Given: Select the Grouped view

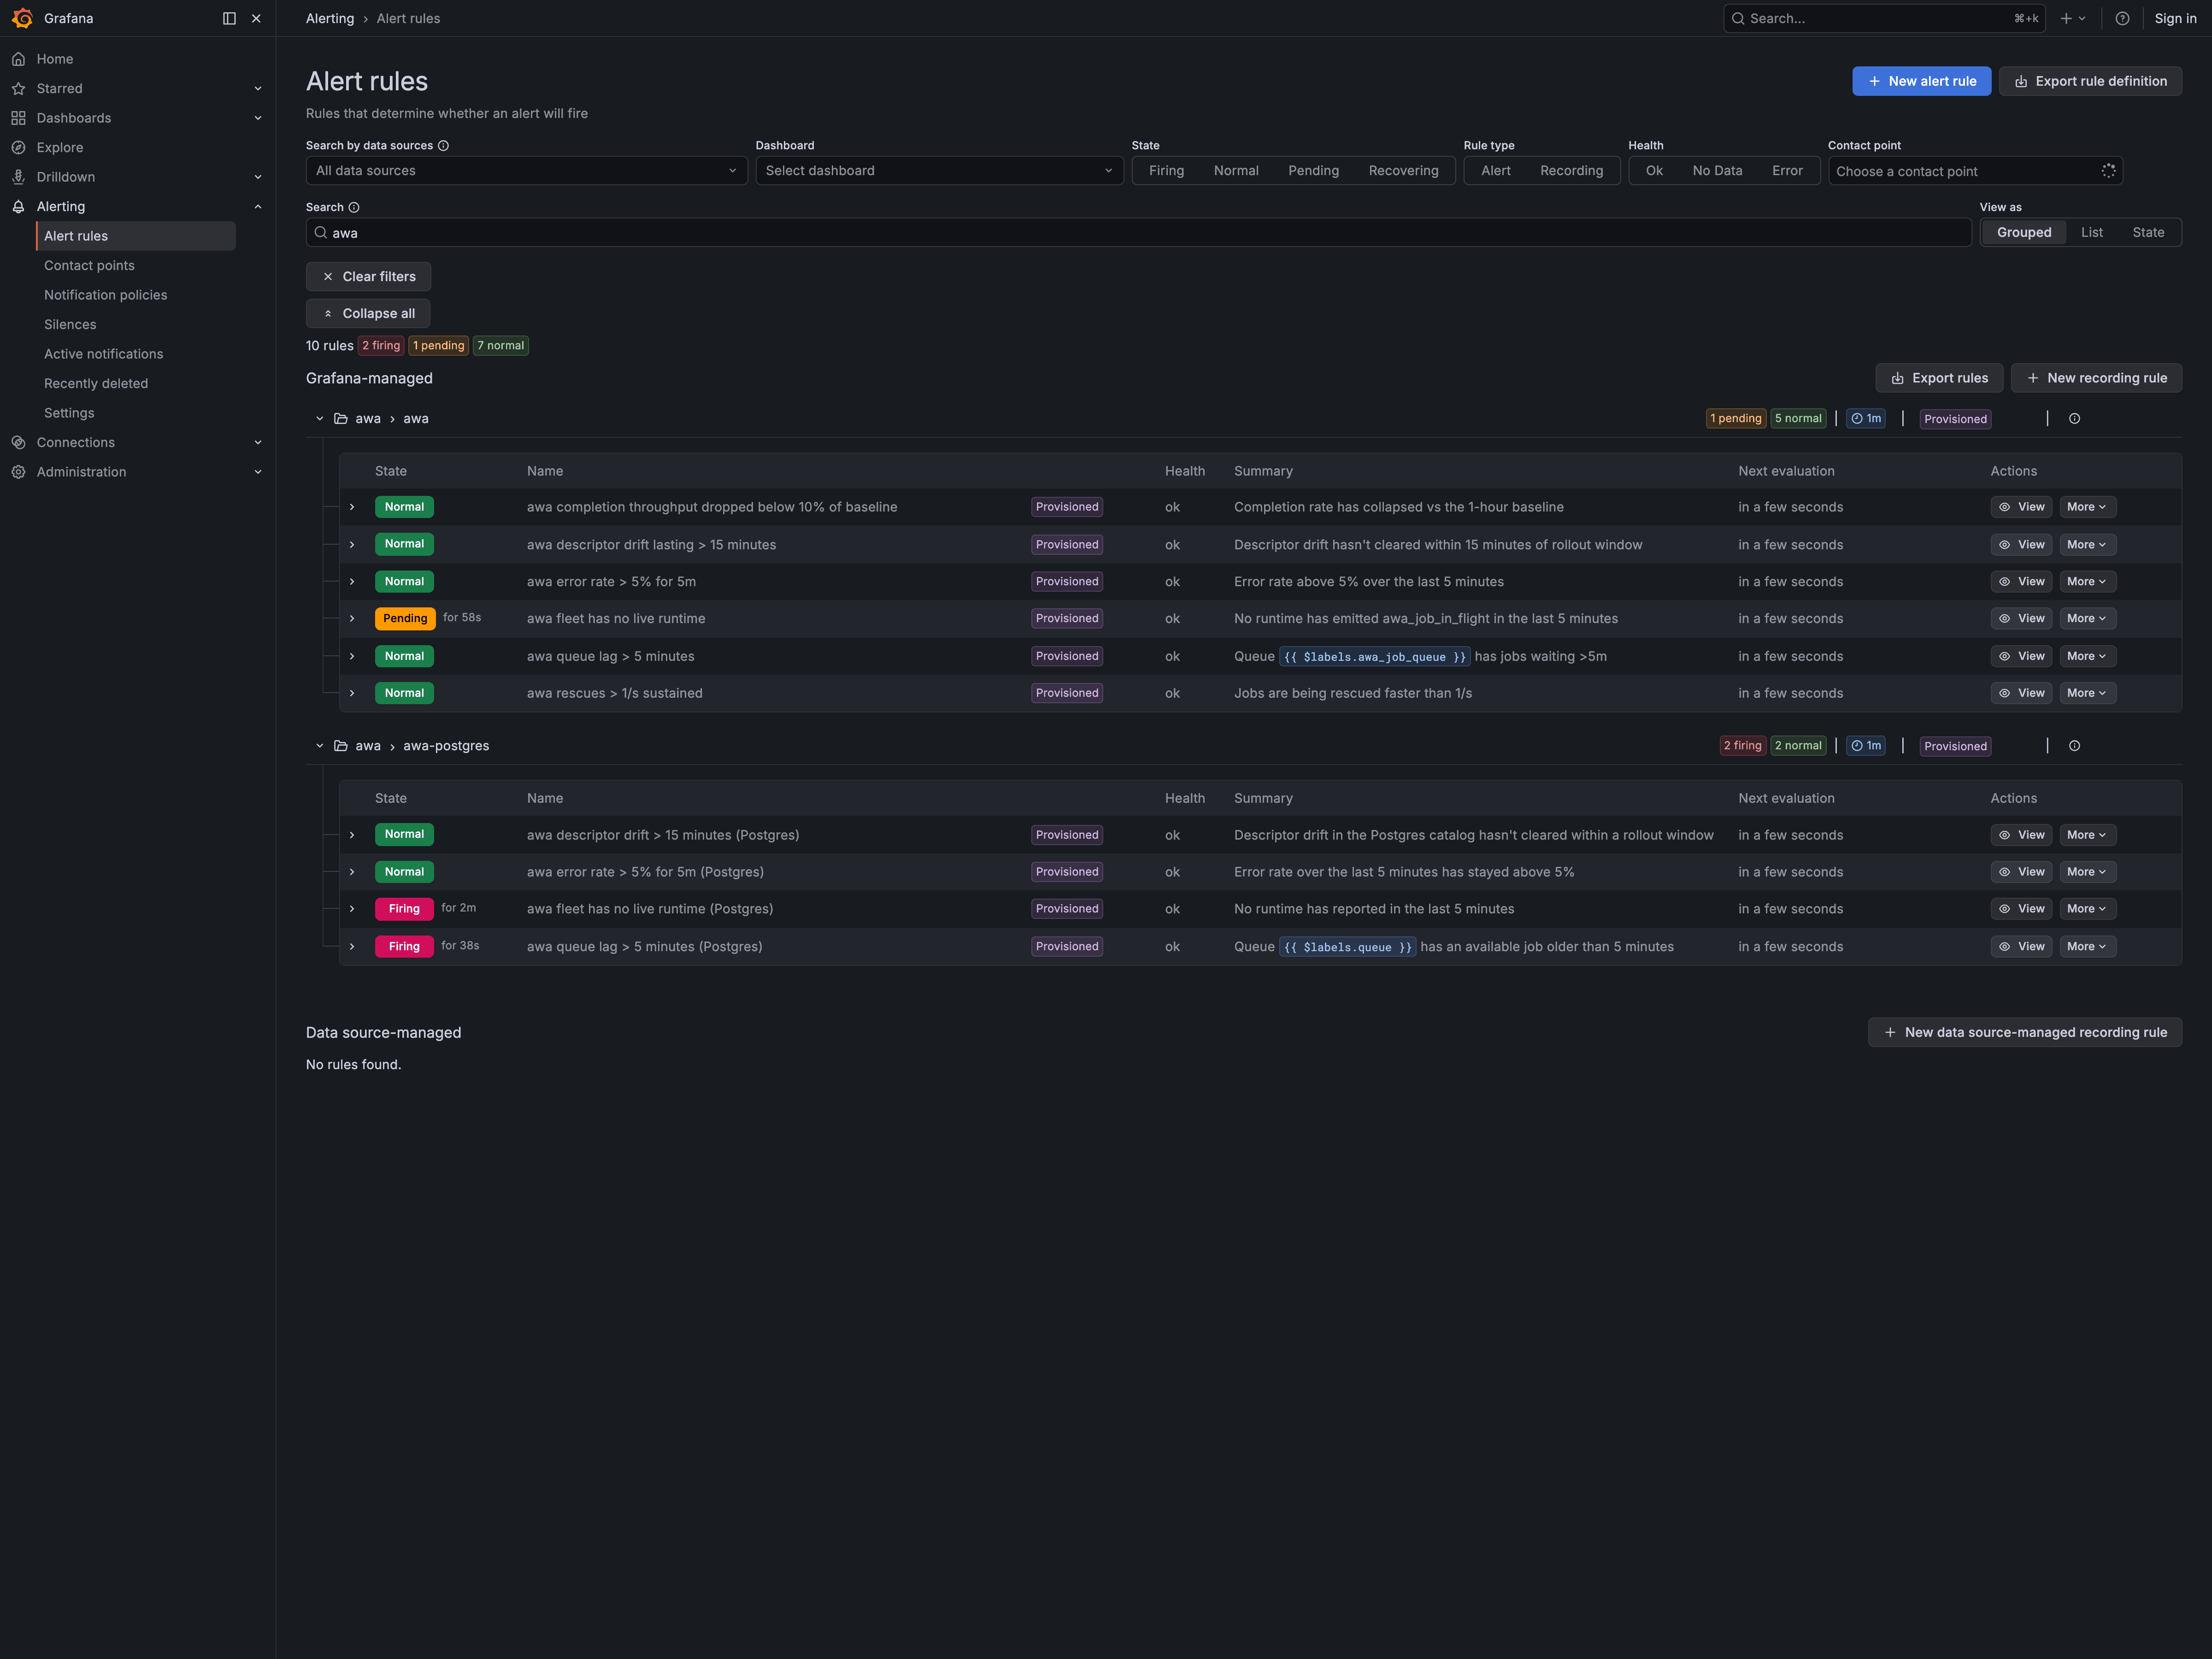Looking at the screenshot, I should pos(2024,232).
